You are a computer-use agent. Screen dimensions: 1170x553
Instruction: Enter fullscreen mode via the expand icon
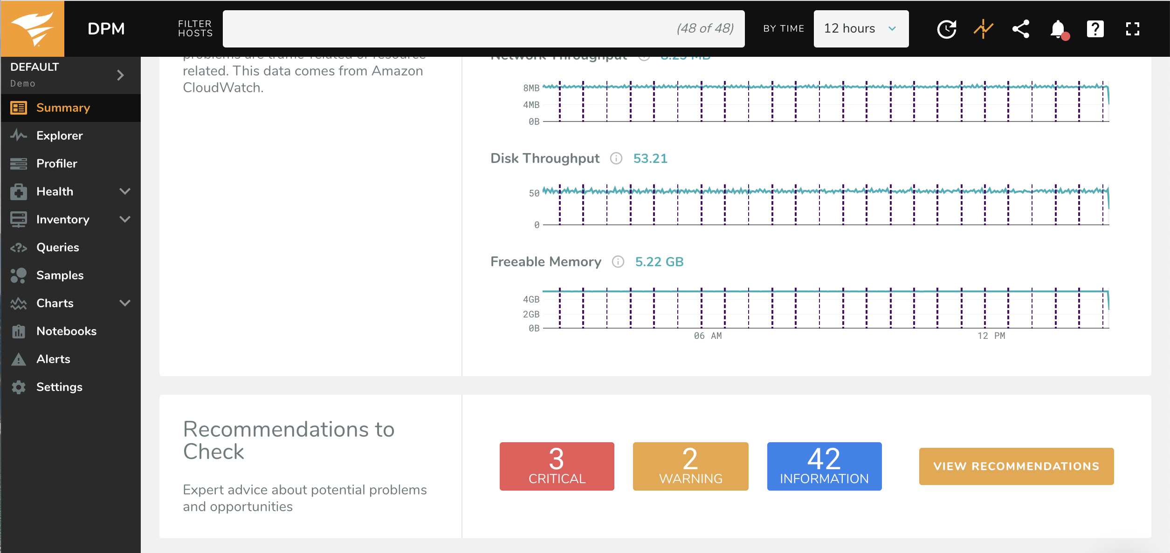click(x=1132, y=29)
